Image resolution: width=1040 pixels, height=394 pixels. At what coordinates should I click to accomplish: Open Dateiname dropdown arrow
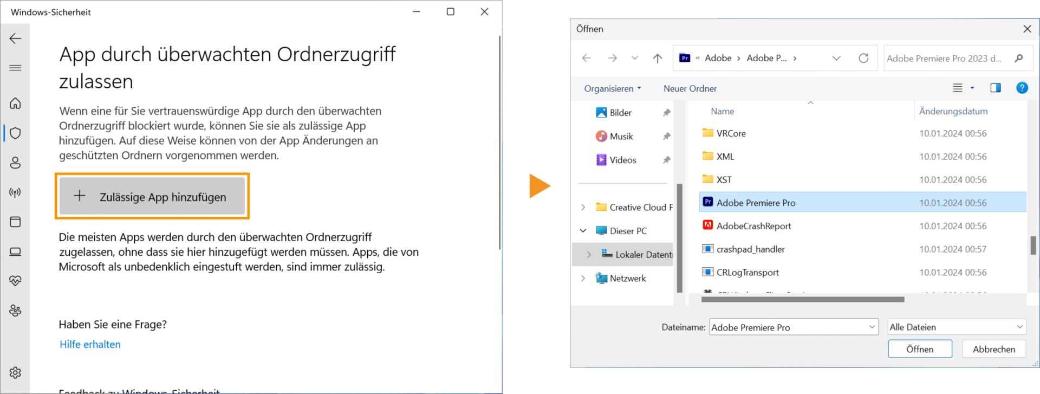[x=872, y=327]
